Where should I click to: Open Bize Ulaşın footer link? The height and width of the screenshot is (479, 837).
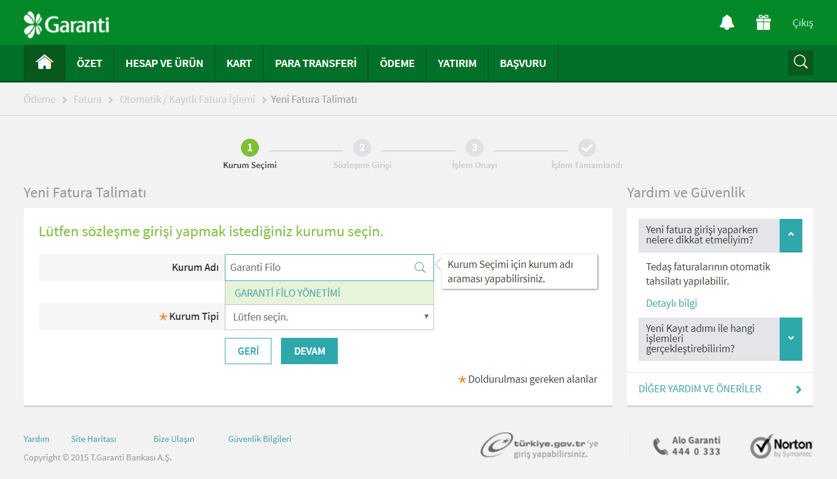point(174,439)
